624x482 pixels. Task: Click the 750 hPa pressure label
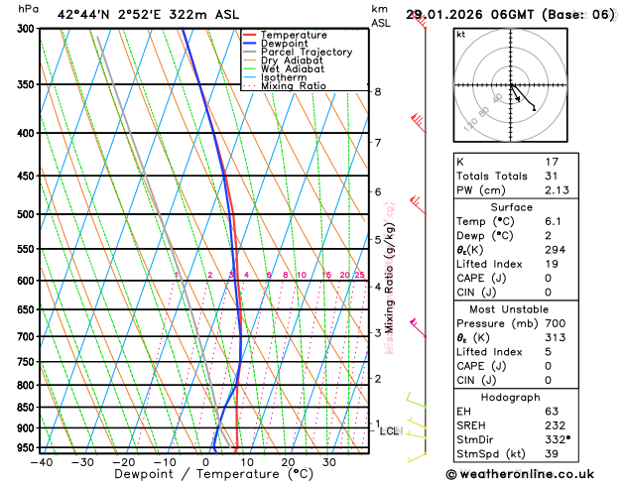(28, 362)
